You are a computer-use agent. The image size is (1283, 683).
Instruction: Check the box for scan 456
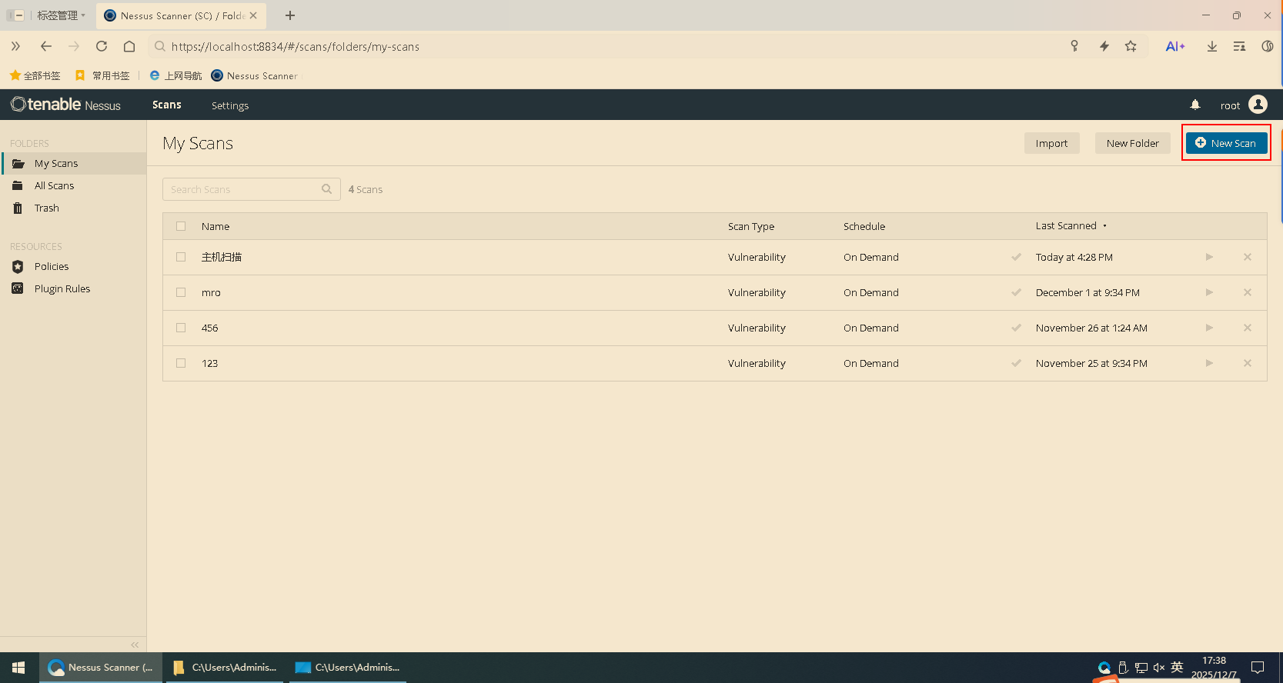[x=181, y=328]
